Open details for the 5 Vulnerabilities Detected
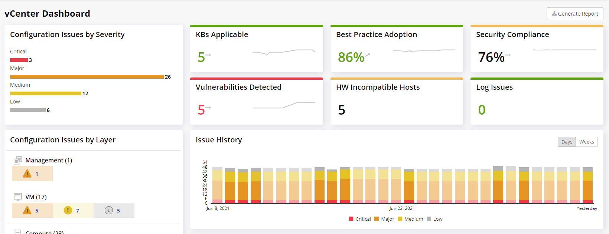The image size is (609, 234). (201, 110)
